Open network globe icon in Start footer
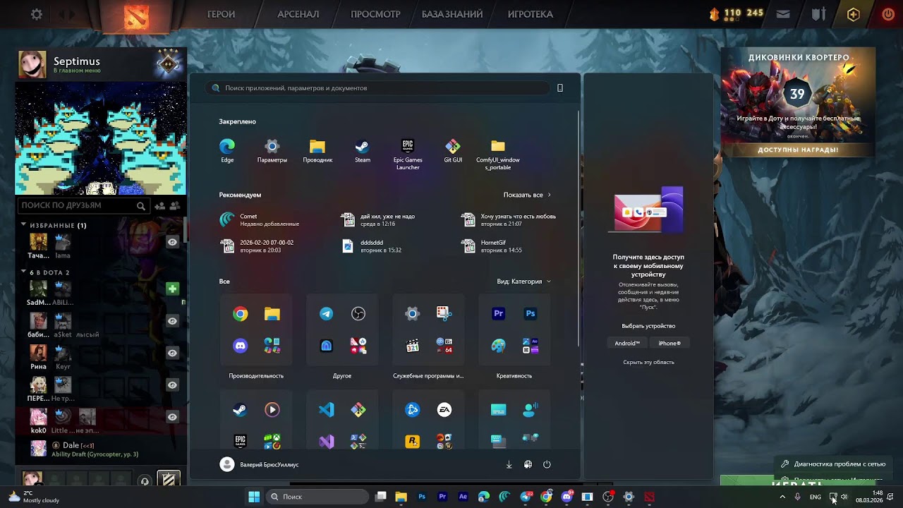The height and width of the screenshot is (508, 903). pyautogui.click(x=528, y=464)
